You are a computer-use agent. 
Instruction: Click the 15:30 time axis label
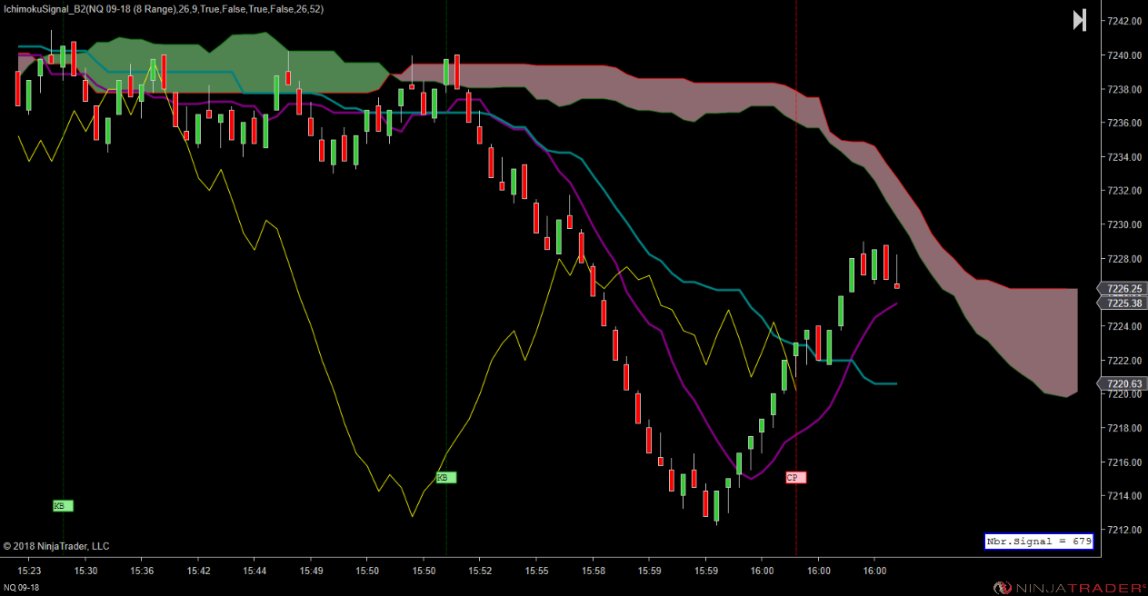pos(85,571)
